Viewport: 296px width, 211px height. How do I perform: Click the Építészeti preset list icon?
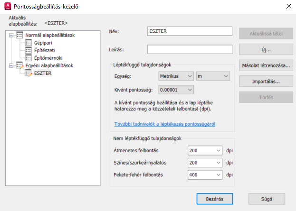[x=29, y=50]
